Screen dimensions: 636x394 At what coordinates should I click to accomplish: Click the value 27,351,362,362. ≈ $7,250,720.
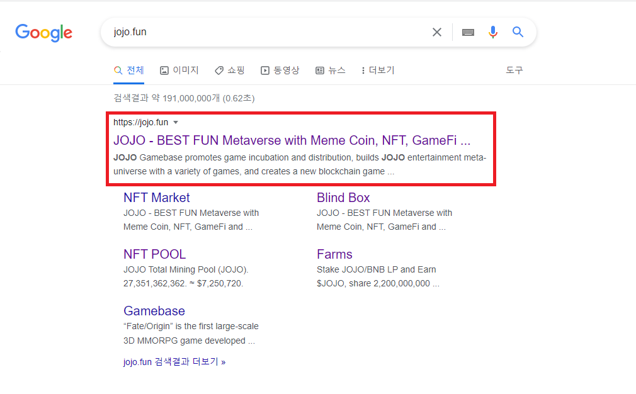(x=183, y=283)
